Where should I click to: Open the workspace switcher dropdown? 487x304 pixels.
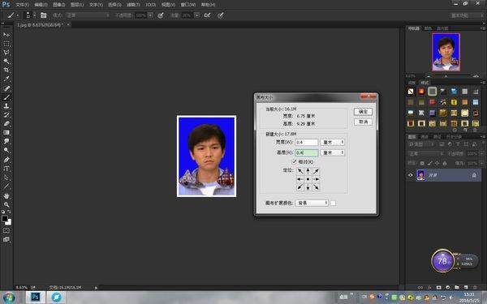point(467,15)
